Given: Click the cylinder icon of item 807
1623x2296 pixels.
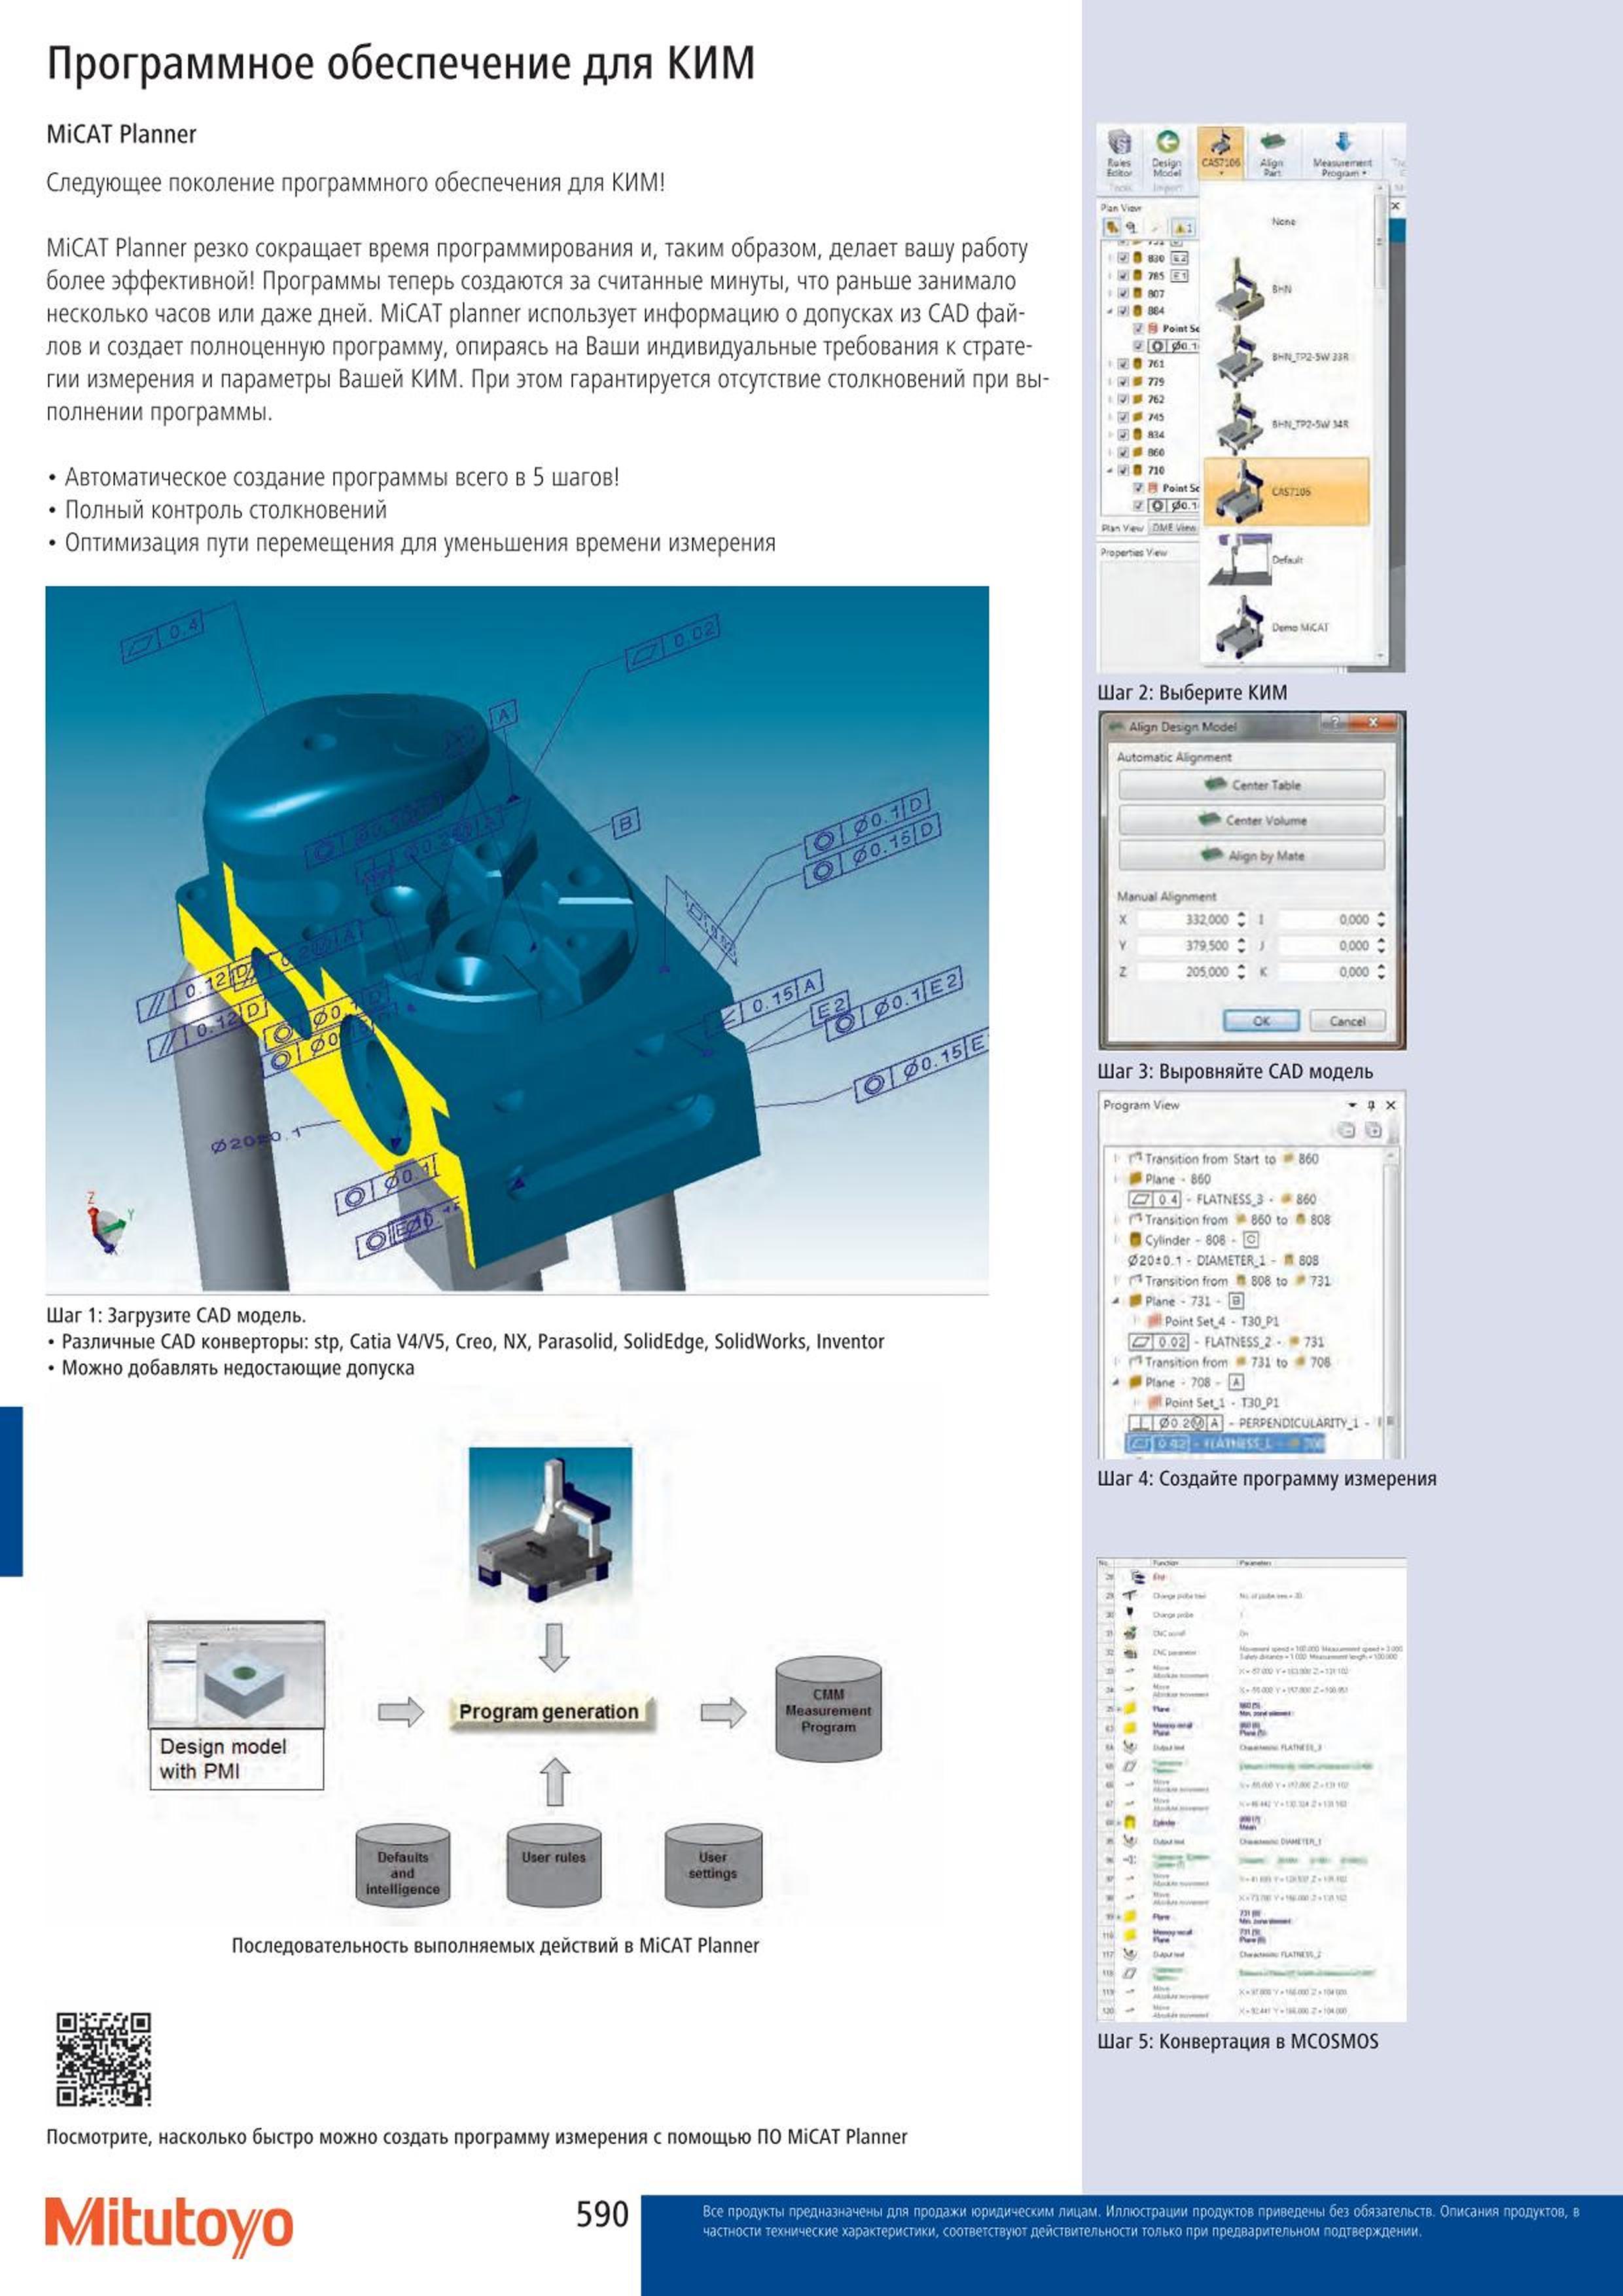Looking at the screenshot, I should (1137, 294).
